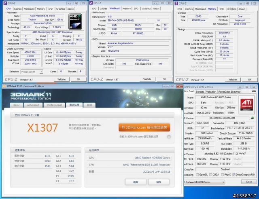Open About tab in Memory CPU-Z window
Screen dimensions: 259x199
242,9
